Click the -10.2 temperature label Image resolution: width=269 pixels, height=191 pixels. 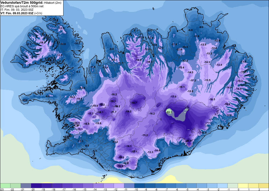[x=77, y=43]
